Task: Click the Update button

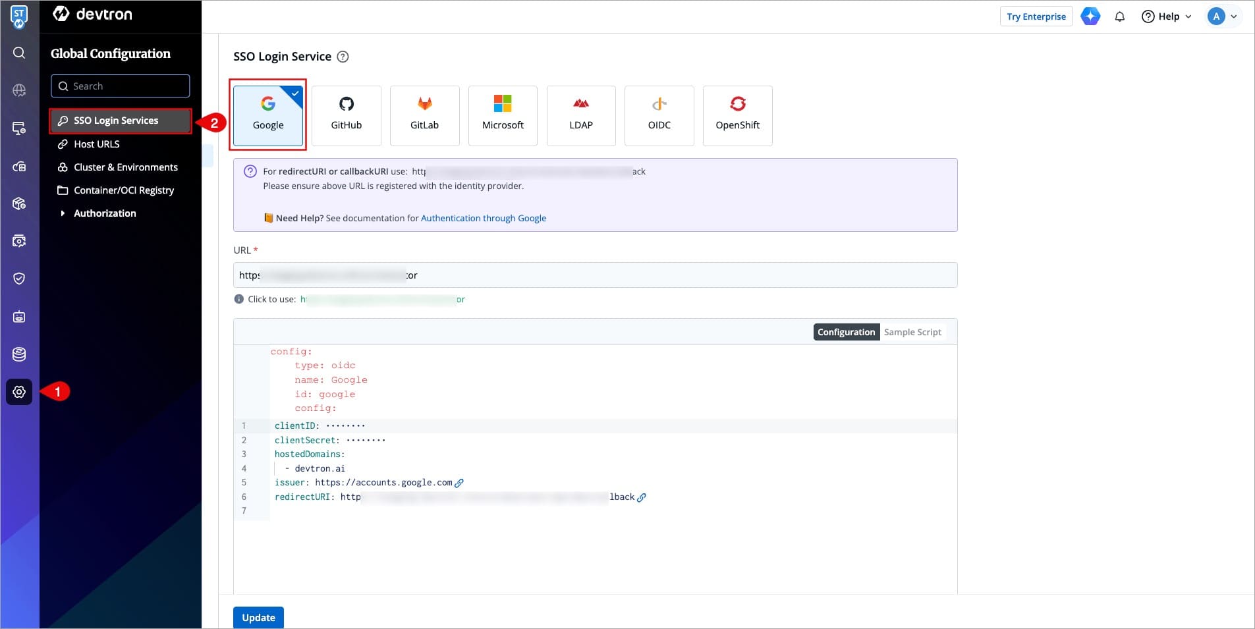Action: [x=258, y=617]
